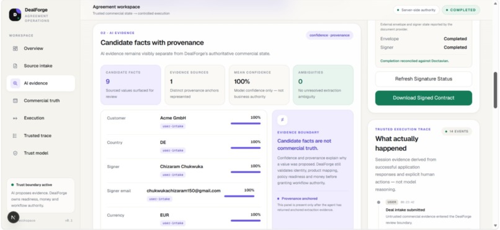Viewport: 500px width, 230px height.
Task: Click the Mean Confidence 100% card
Action: pyautogui.click(x=259, y=85)
